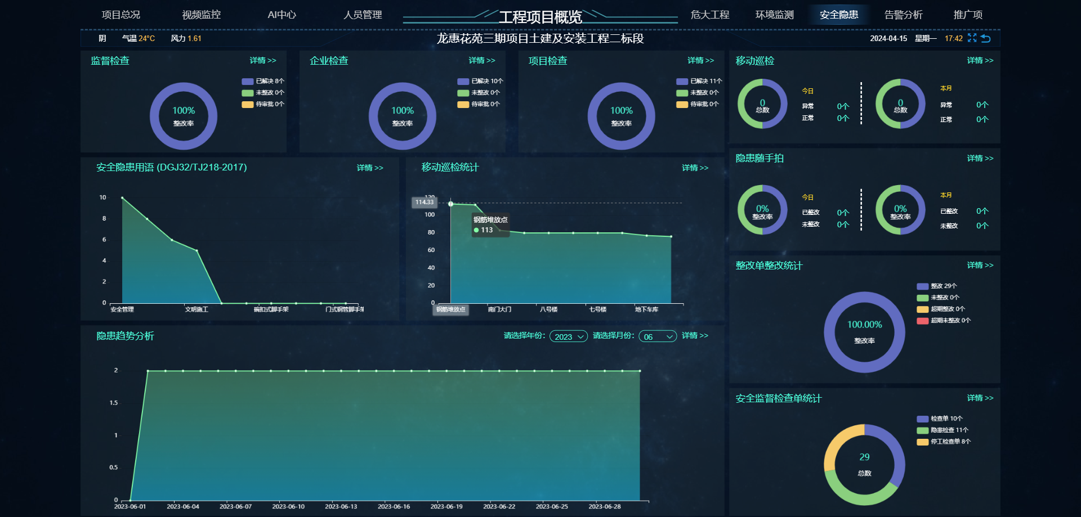
Task: Open 详情 link for 监督检查 panel
Action: (x=263, y=60)
